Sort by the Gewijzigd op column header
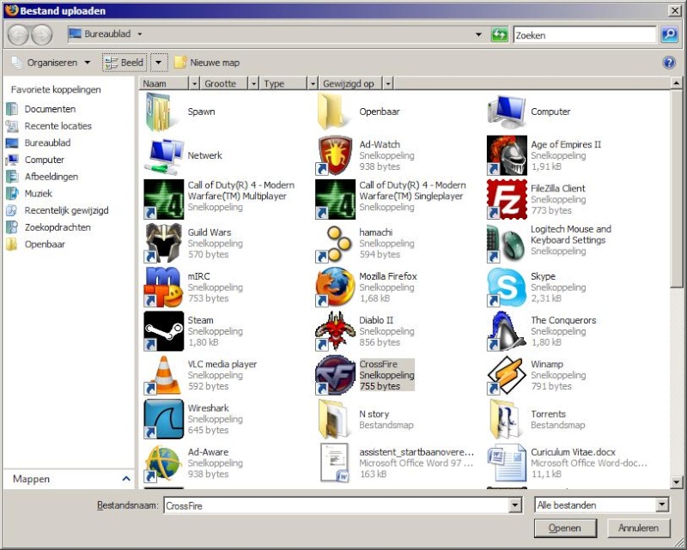 [350, 83]
